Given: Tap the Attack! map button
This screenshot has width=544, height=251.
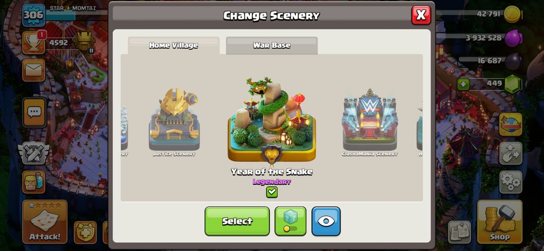Looking at the screenshot, I should point(45,221).
